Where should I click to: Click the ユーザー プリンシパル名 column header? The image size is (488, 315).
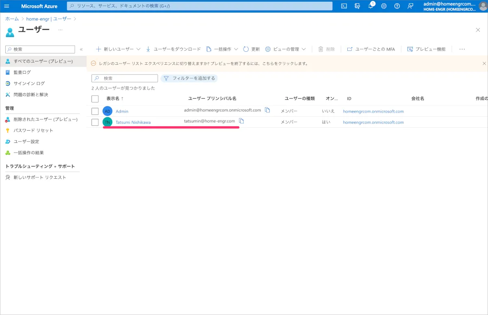pyautogui.click(x=212, y=98)
